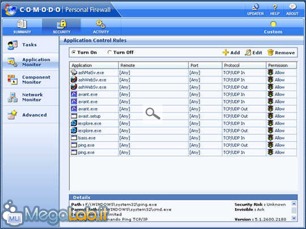Click the Remove rule button
This screenshot has height=229, width=306.
click(x=281, y=52)
